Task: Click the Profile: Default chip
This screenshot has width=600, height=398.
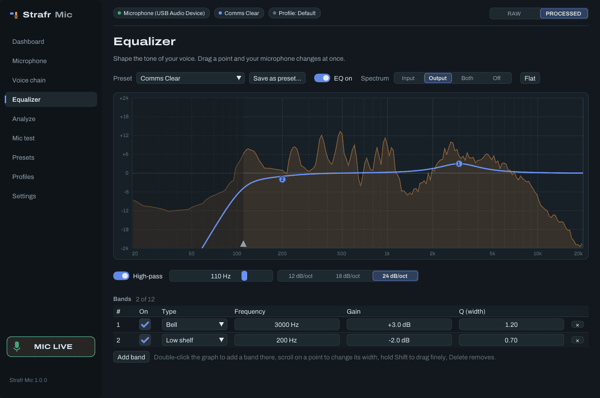Action: point(294,13)
